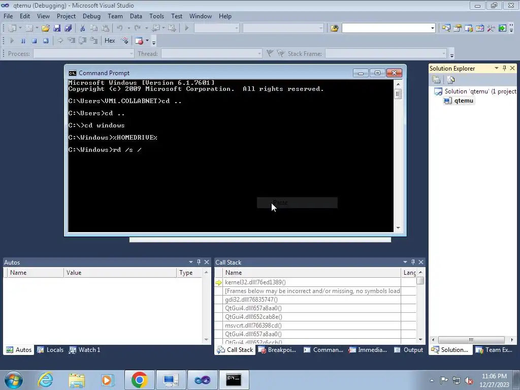Open Solution Explorer window position dropdown
The height and width of the screenshot is (390, 520).
(x=497, y=68)
